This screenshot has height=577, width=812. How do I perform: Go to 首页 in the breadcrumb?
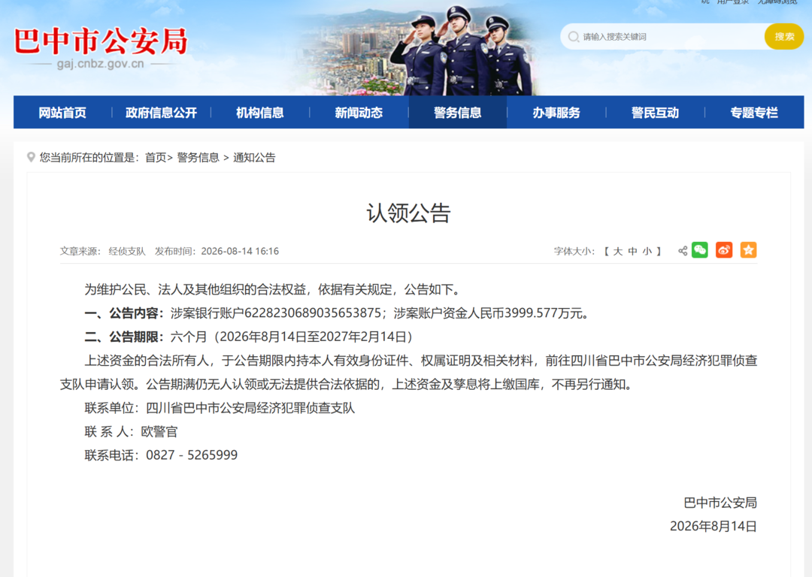pos(156,158)
